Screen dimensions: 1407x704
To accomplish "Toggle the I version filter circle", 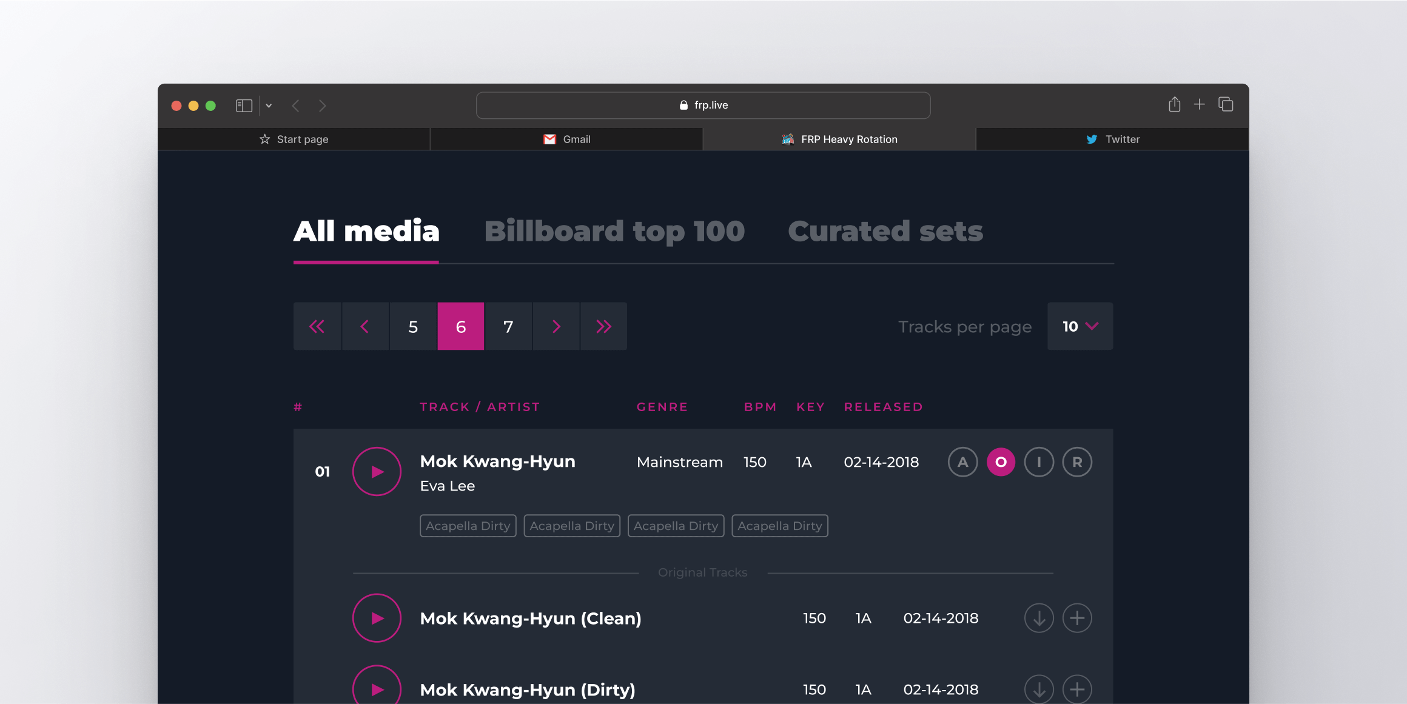I will click(1039, 462).
